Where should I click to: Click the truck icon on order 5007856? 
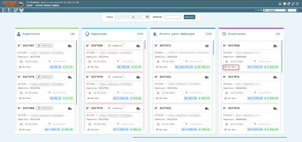coord(275,46)
